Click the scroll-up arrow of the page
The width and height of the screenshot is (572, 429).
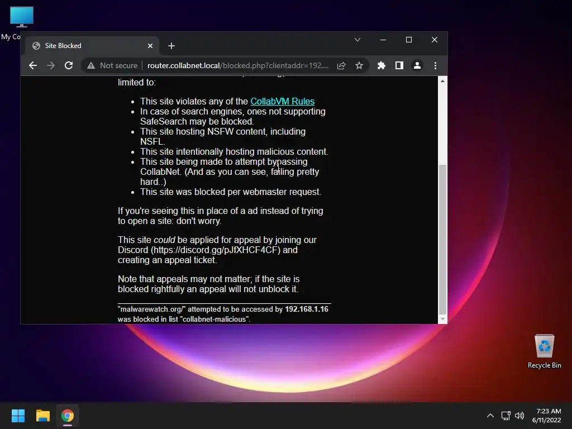pyautogui.click(x=442, y=81)
